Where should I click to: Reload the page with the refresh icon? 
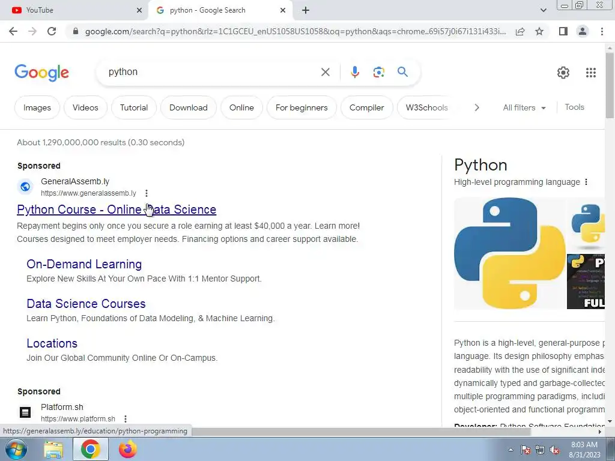click(52, 31)
